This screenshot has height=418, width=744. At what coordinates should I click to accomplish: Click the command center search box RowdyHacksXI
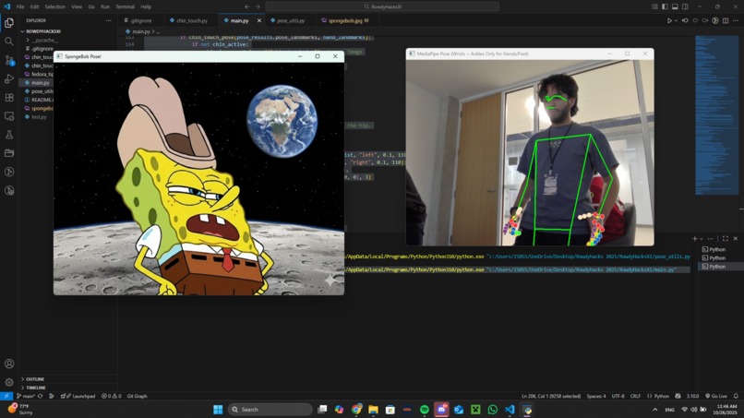click(x=382, y=6)
